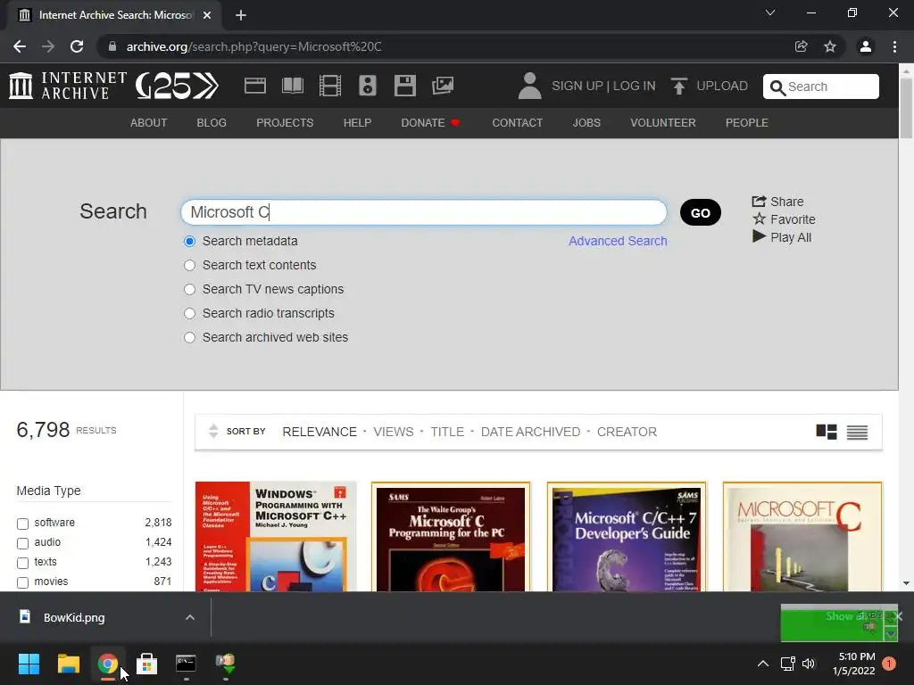This screenshot has height=685, width=914.
Task: Open the VOLUNTEER menu item
Action: point(663,123)
